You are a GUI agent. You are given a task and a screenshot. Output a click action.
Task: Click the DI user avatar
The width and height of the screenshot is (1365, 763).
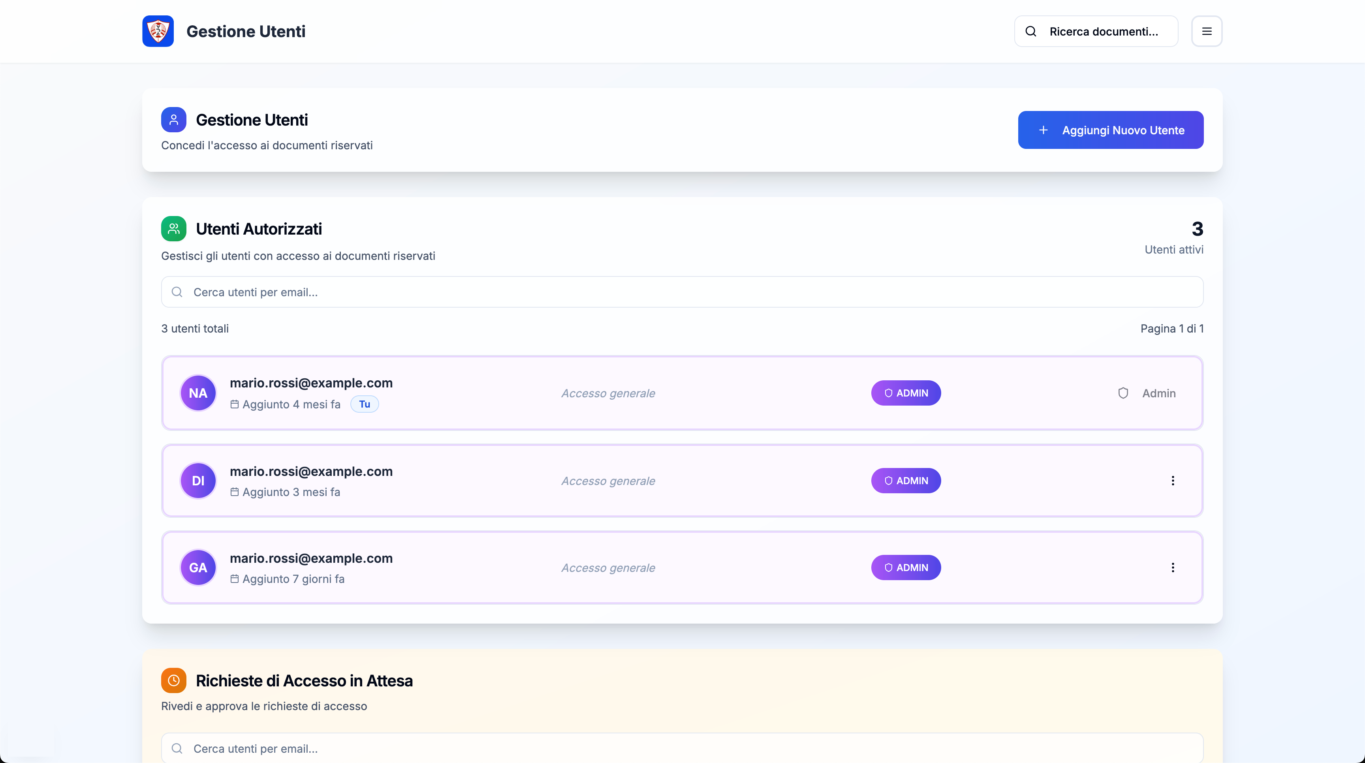pyautogui.click(x=197, y=481)
